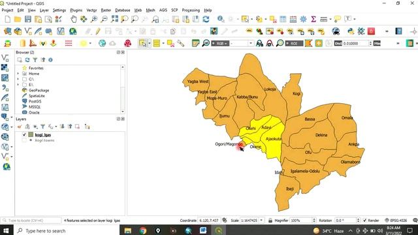
Task: Open the Layer menu
Action: point(44,10)
